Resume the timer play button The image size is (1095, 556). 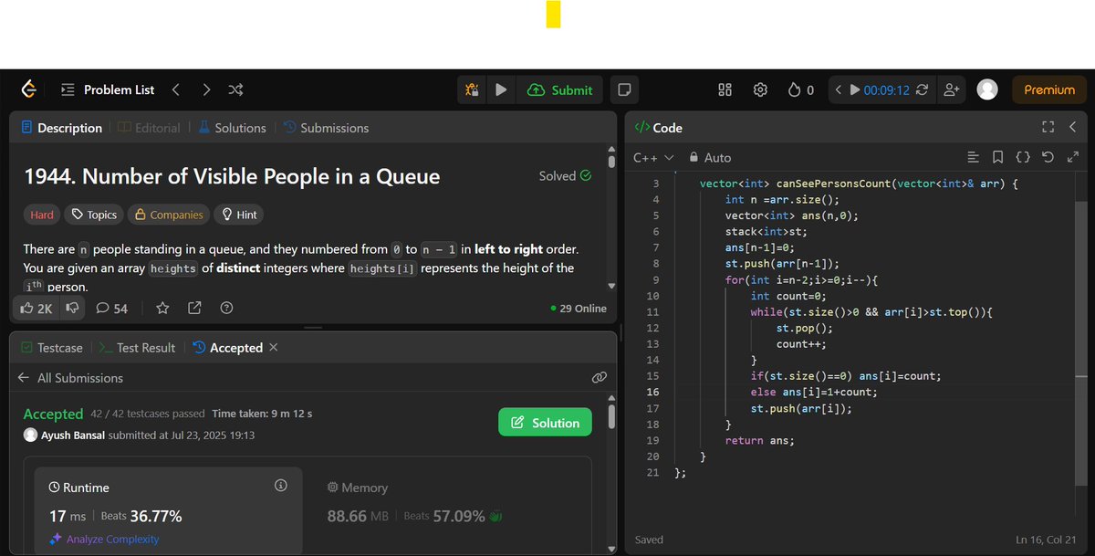[x=855, y=89]
